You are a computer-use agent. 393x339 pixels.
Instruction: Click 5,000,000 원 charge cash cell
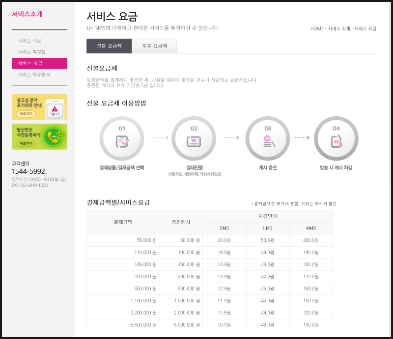[181, 325]
